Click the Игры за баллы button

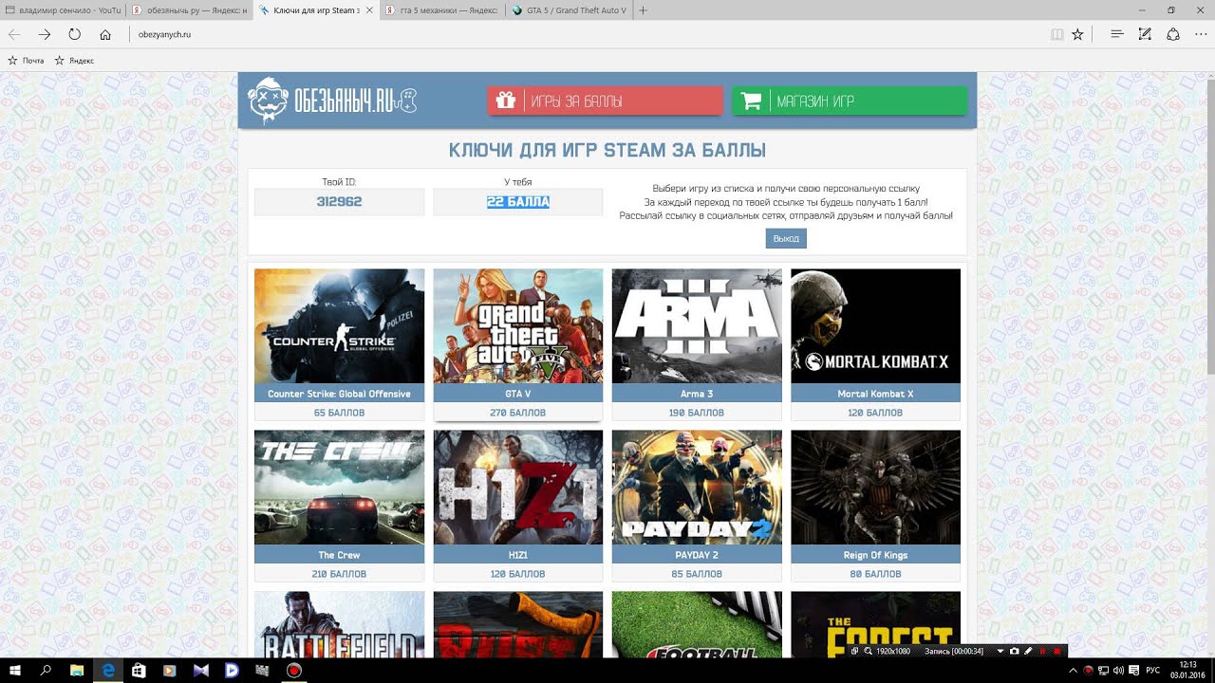coord(606,101)
